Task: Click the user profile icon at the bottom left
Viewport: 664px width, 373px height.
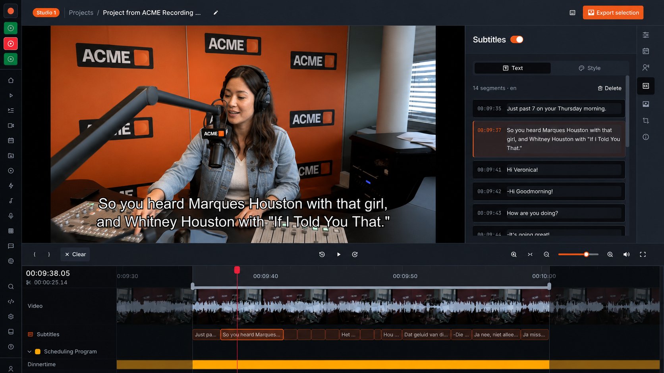Action: (x=11, y=369)
